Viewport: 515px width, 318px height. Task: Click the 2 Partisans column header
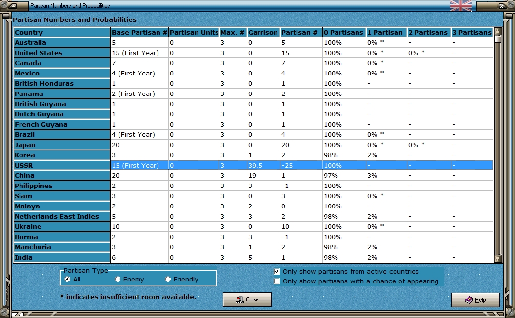(x=429, y=32)
